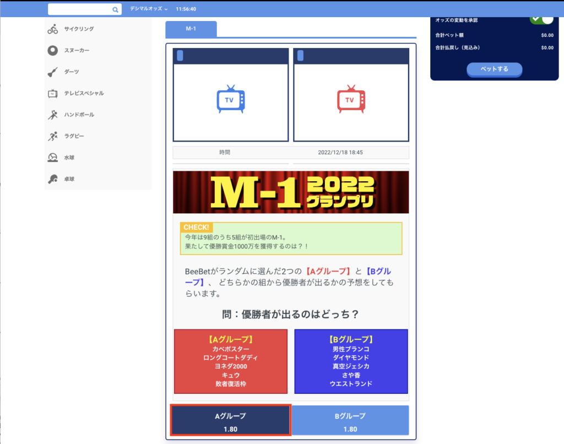Click the 時間 label

225,153
